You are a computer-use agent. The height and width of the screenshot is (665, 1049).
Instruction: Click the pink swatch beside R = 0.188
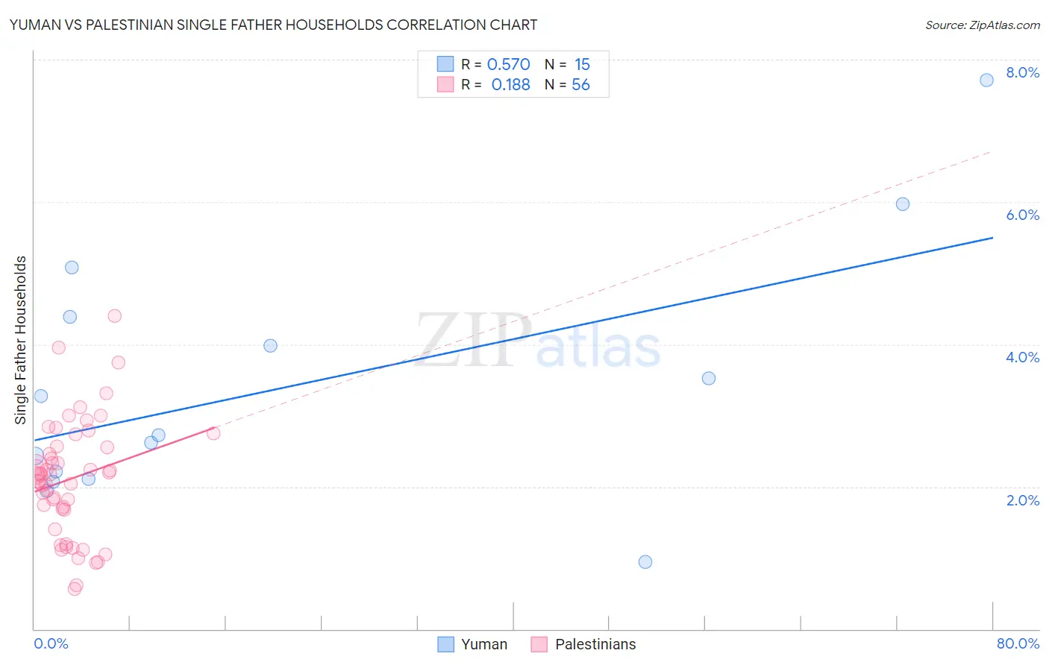click(445, 84)
